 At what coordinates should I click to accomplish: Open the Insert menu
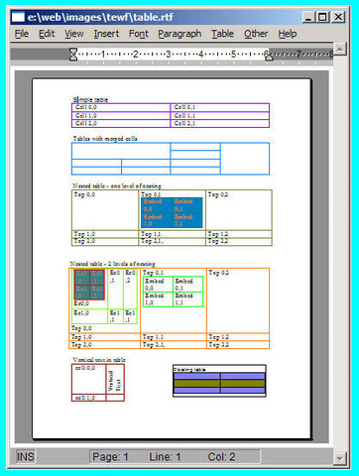pos(106,34)
